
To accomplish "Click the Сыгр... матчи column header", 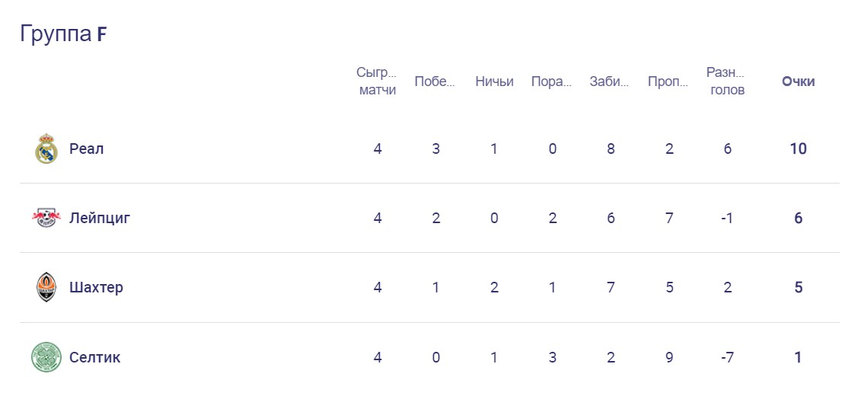I will point(377,81).
